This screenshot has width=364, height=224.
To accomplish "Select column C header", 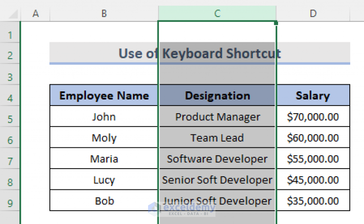I will (217, 13).
